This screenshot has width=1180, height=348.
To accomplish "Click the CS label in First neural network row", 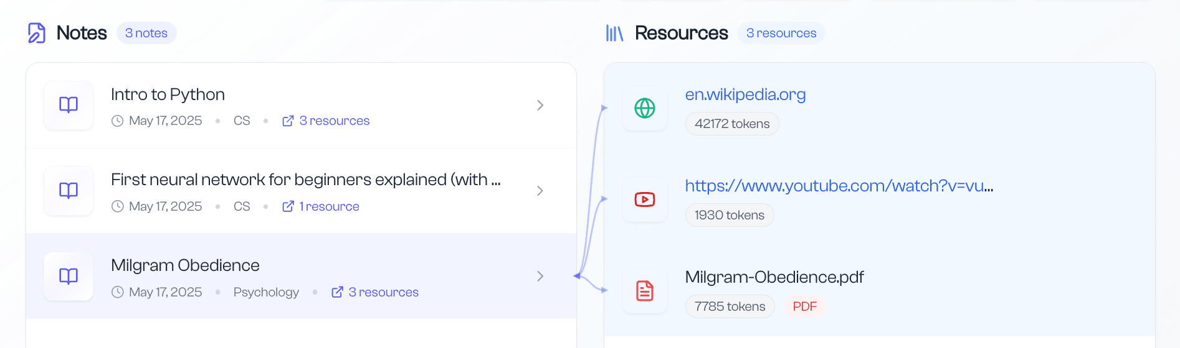I will point(242,206).
